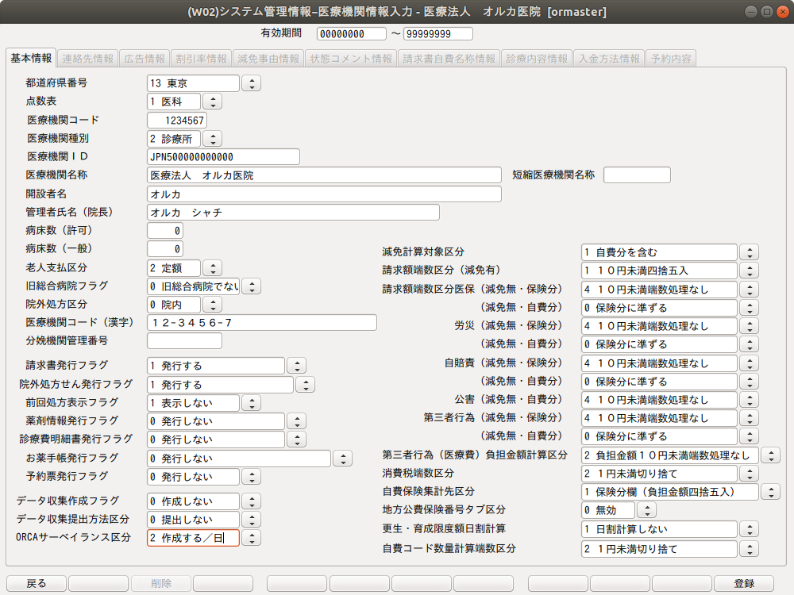This screenshot has width=794, height=595.
Task: Click the 分娩機関管理番号 empty field
Action: point(184,341)
